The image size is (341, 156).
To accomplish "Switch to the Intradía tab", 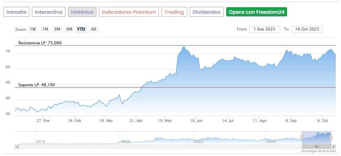I will [17, 12].
